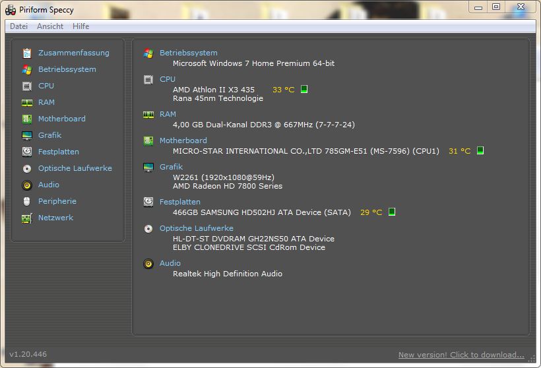Open the Hilfe menu

[80, 26]
